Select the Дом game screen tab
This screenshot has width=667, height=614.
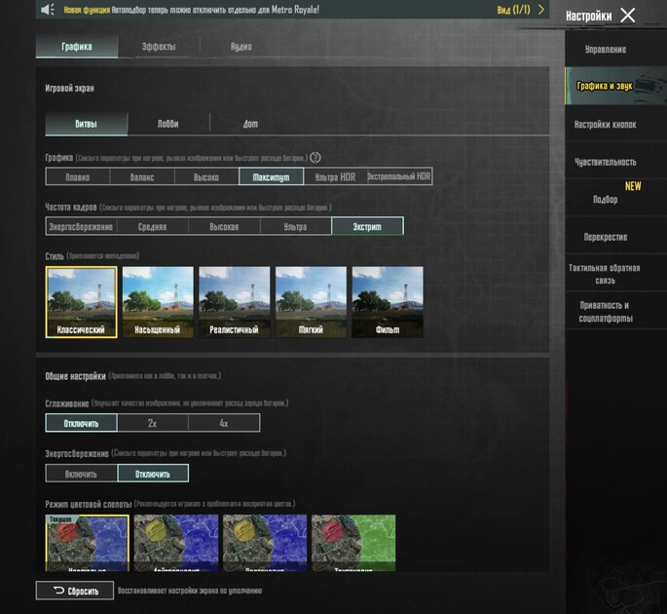[x=250, y=124]
